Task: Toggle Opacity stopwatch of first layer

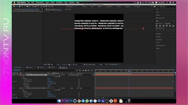Action: pyautogui.click(x=24, y=87)
